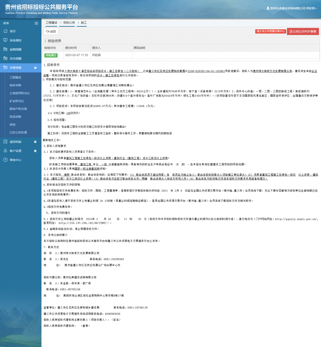Open 系统通知 via the monitor icon
The width and height of the screenshot is (321, 347).
(5, 40)
